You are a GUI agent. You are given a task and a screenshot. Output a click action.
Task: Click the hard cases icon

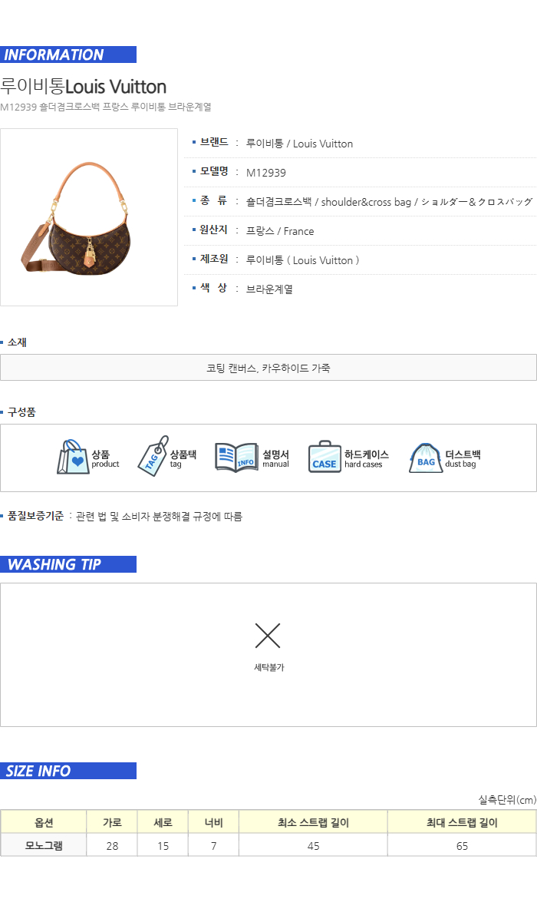(x=325, y=456)
